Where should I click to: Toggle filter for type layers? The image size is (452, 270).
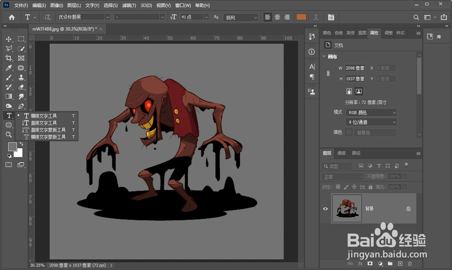[379, 166]
